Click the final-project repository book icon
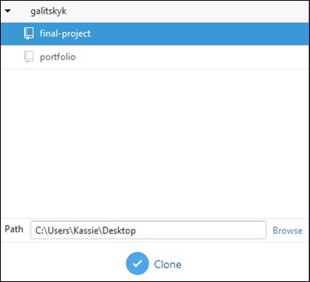 (29, 33)
